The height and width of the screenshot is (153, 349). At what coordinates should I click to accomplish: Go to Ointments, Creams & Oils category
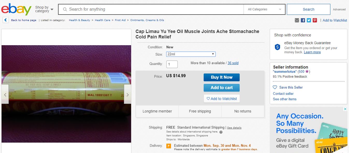[147, 20]
